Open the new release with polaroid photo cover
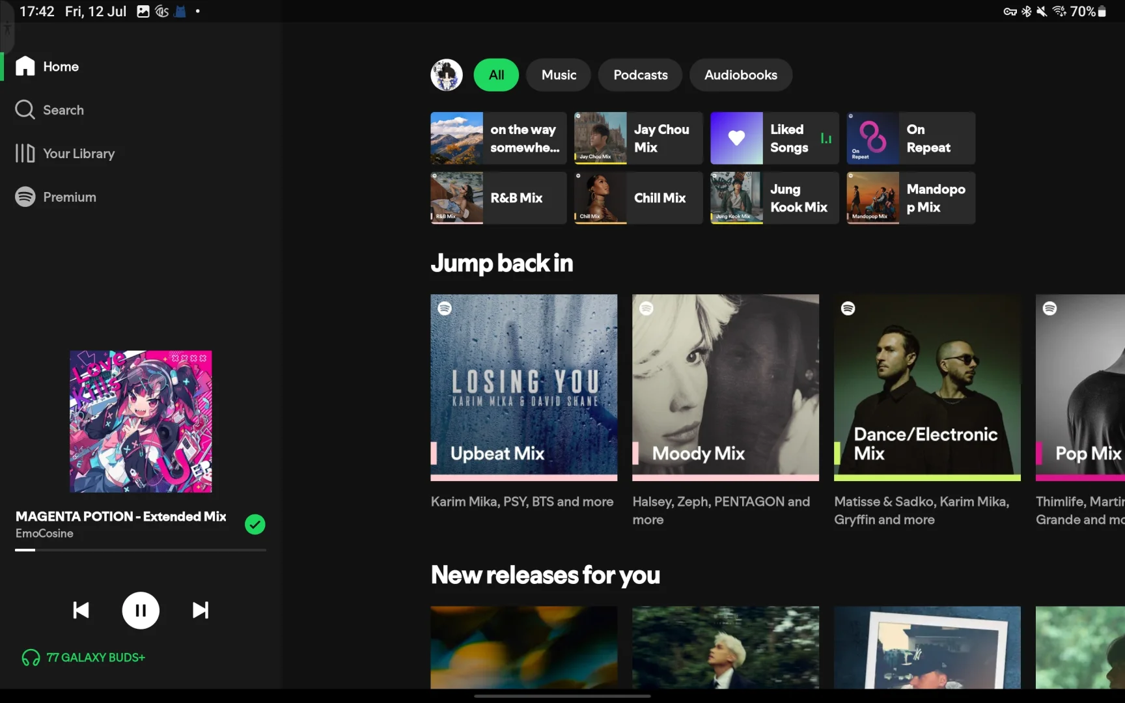 [x=928, y=647]
